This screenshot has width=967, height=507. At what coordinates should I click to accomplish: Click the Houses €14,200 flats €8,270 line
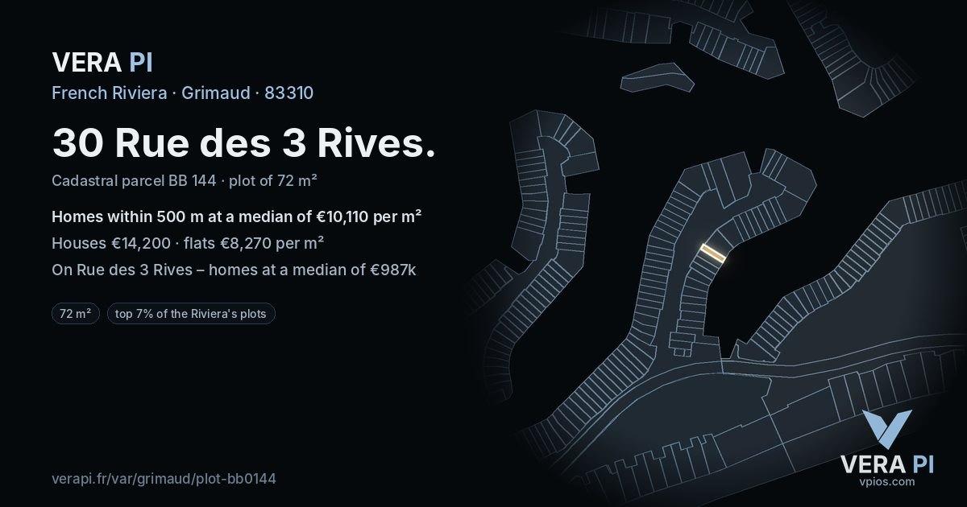tap(189, 243)
